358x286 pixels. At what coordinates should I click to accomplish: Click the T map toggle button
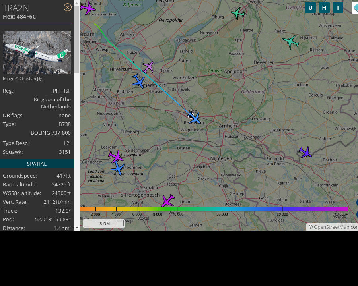[338, 8]
